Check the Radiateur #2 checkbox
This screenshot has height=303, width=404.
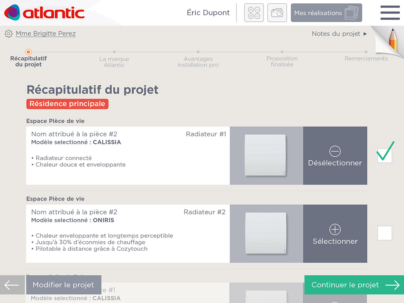(385, 233)
